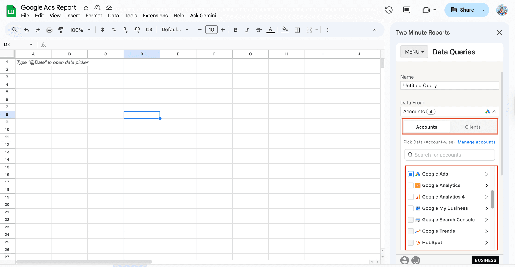The height and width of the screenshot is (267, 515).
Task: Apply percent format to selected cell
Action: tap(114, 30)
